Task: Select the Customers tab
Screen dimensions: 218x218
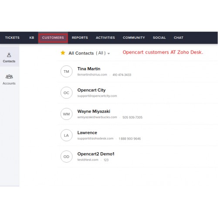Action: pos(53,38)
